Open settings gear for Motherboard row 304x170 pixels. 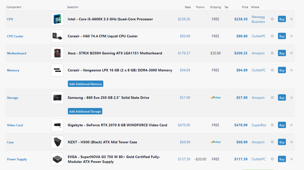(x=272, y=53)
